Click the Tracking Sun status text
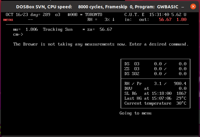 (57, 30)
